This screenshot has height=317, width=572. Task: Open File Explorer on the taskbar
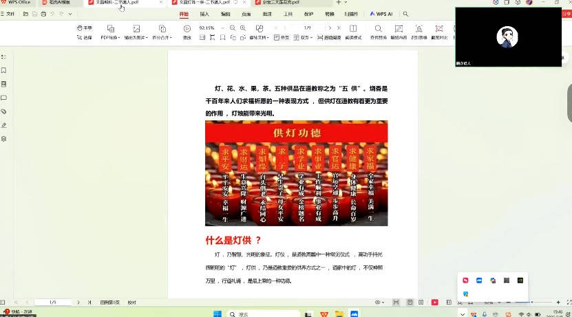point(339,314)
